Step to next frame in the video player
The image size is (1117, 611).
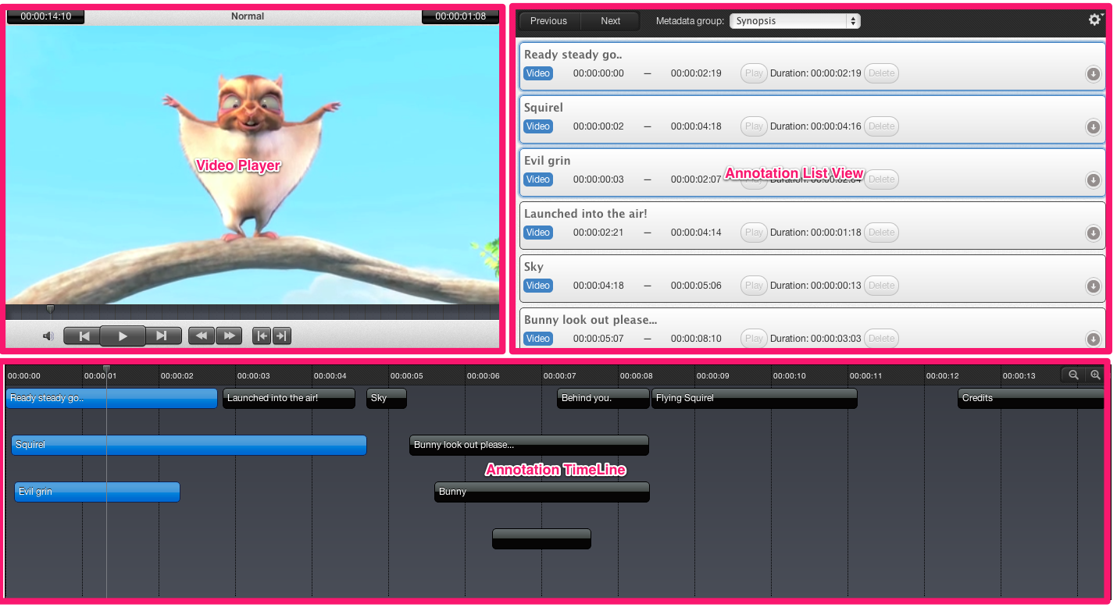[162, 336]
